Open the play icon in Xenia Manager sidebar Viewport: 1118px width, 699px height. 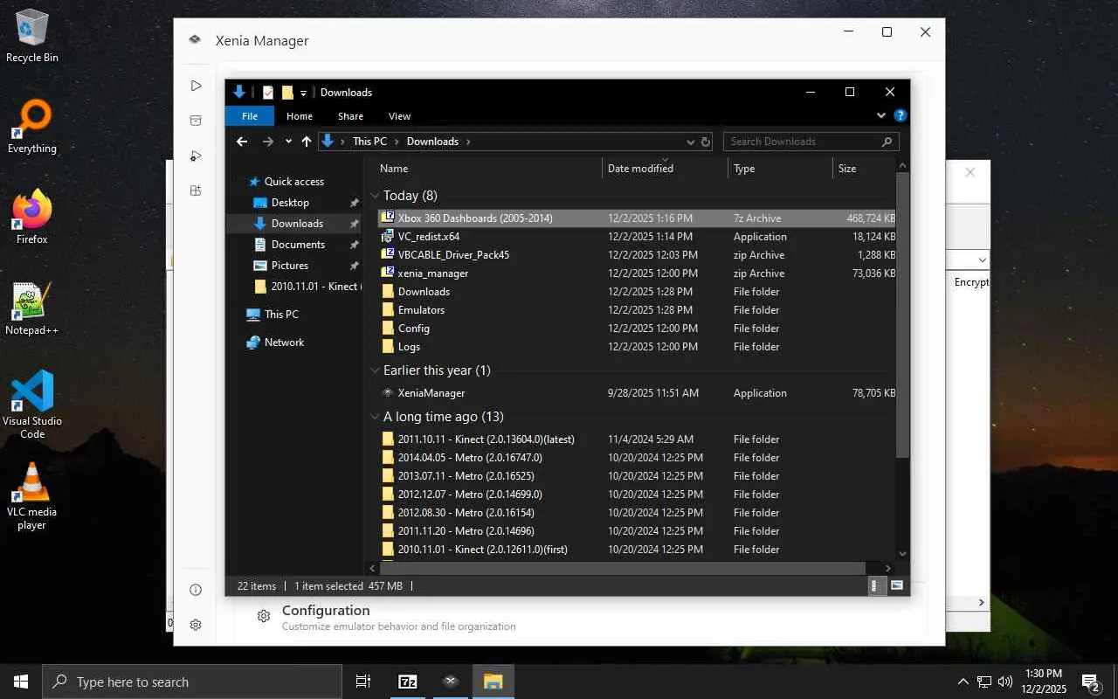(x=196, y=86)
